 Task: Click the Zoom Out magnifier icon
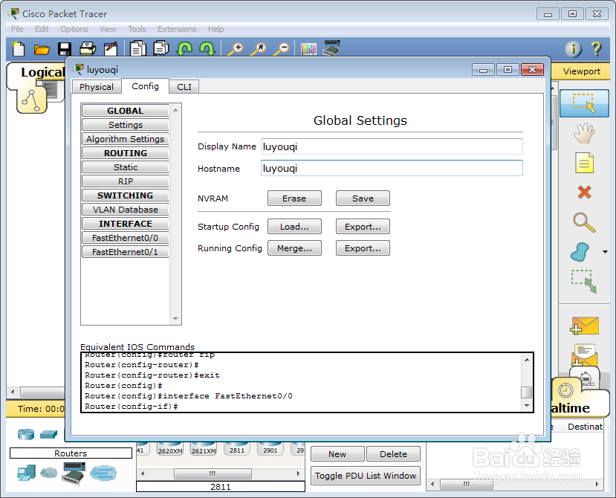pos(282,49)
